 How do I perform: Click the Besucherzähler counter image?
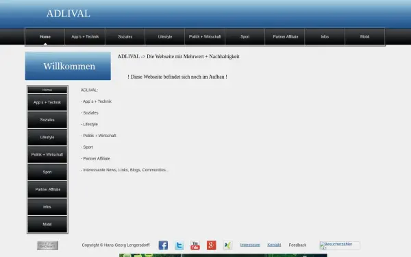340,245
